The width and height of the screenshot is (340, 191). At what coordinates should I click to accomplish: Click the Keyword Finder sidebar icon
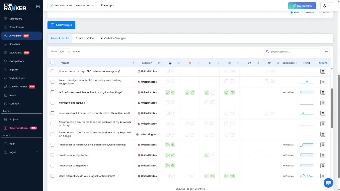pos(6,87)
